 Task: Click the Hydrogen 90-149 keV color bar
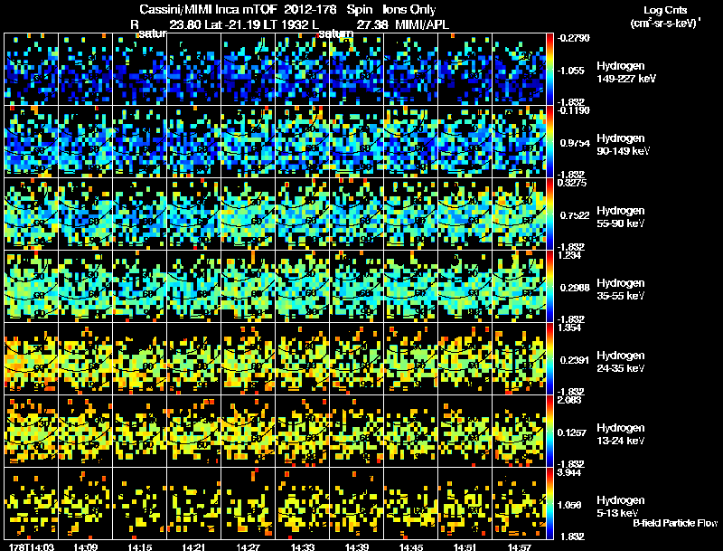point(549,141)
